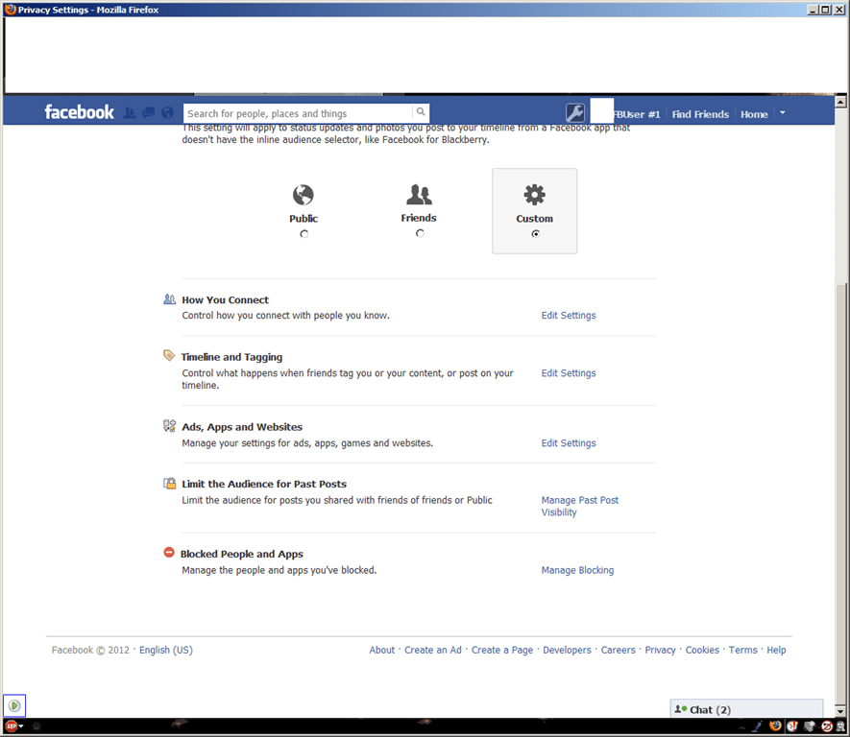Select the Custom gear icon
850x737 pixels.
[534, 194]
